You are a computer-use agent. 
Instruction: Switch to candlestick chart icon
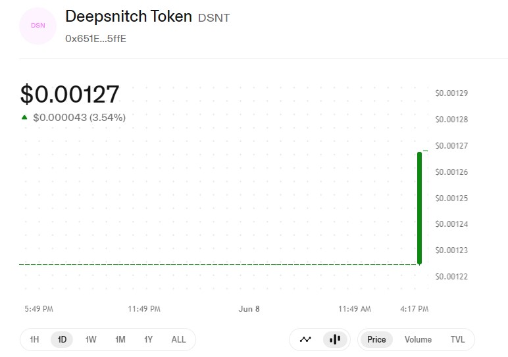[x=335, y=339]
